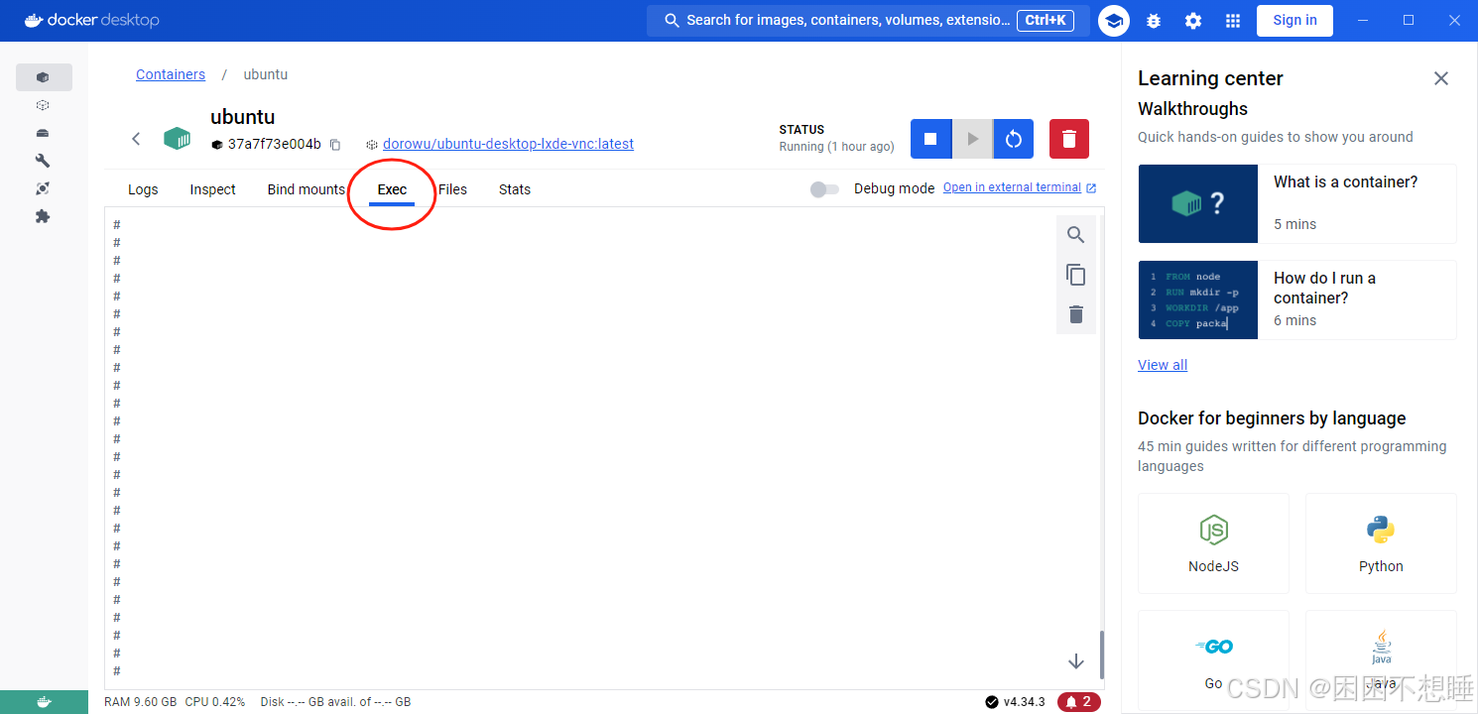This screenshot has width=1478, height=714.
Task: Open the NodeJS beginner guide card
Action: coord(1213,543)
